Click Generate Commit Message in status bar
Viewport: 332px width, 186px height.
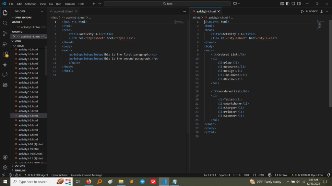tap(87, 175)
